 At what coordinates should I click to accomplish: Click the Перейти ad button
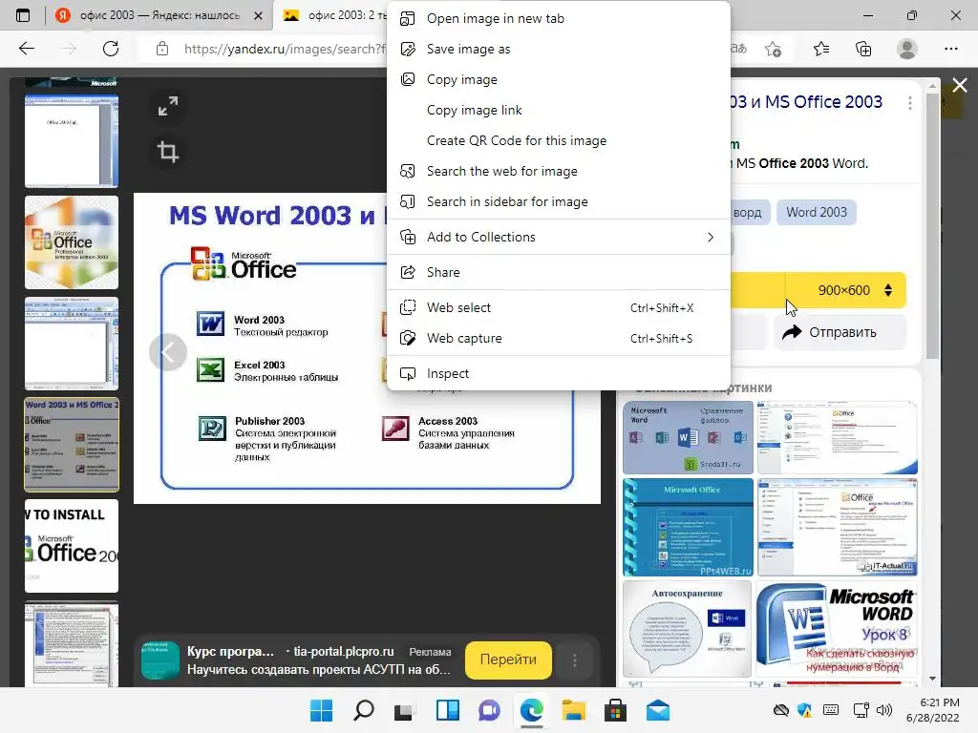click(508, 660)
